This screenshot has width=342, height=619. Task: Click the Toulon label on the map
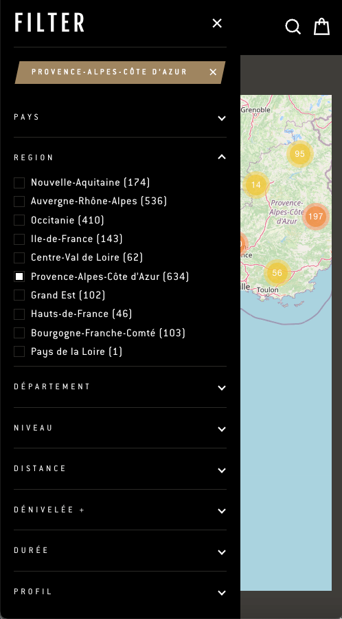click(268, 290)
